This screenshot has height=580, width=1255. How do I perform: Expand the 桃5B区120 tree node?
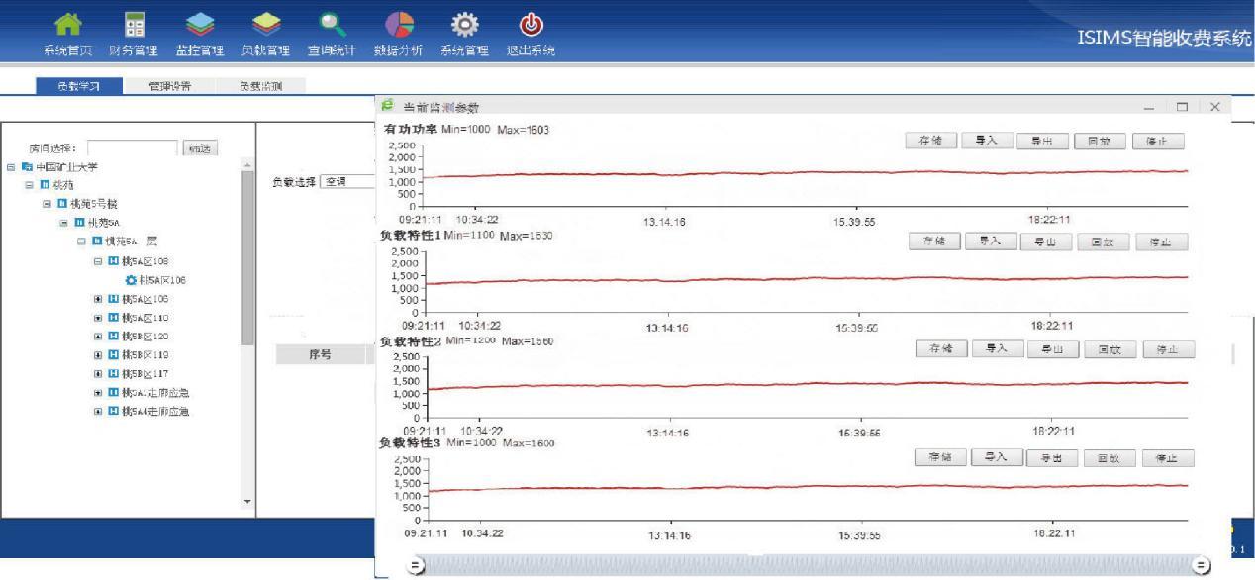(x=98, y=337)
